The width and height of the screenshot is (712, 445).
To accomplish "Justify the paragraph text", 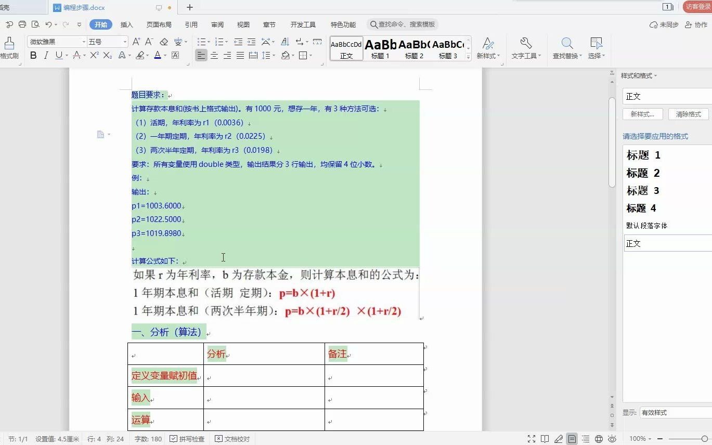I will coord(240,55).
